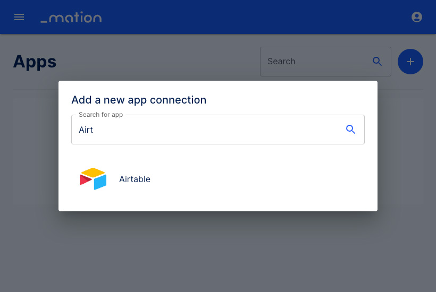Click the blue plus add connection button
Screen dimensions: 436x292
410,62
